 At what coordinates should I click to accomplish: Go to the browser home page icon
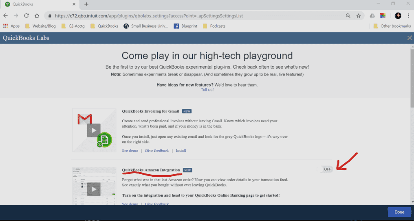[x=37, y=16]
